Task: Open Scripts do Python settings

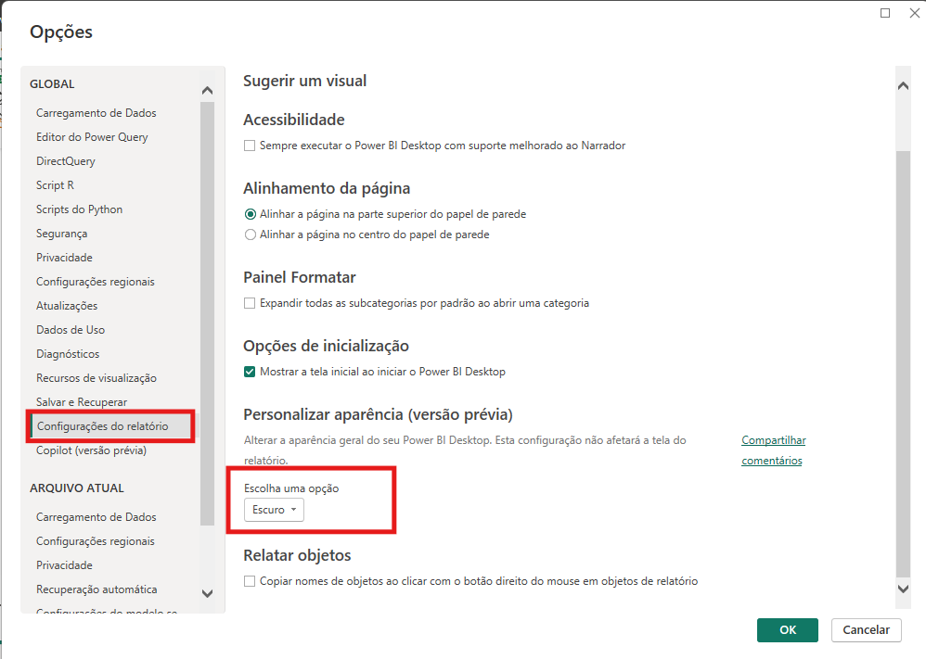Action: [79, 209]
